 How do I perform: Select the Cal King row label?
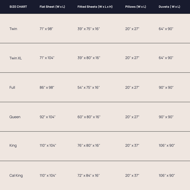tap(16, 175)
